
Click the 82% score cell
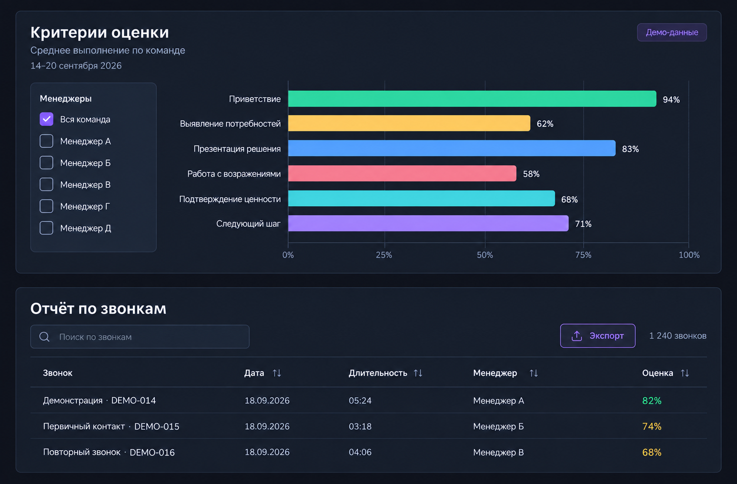pyautogui.click(x=652, y=401)
